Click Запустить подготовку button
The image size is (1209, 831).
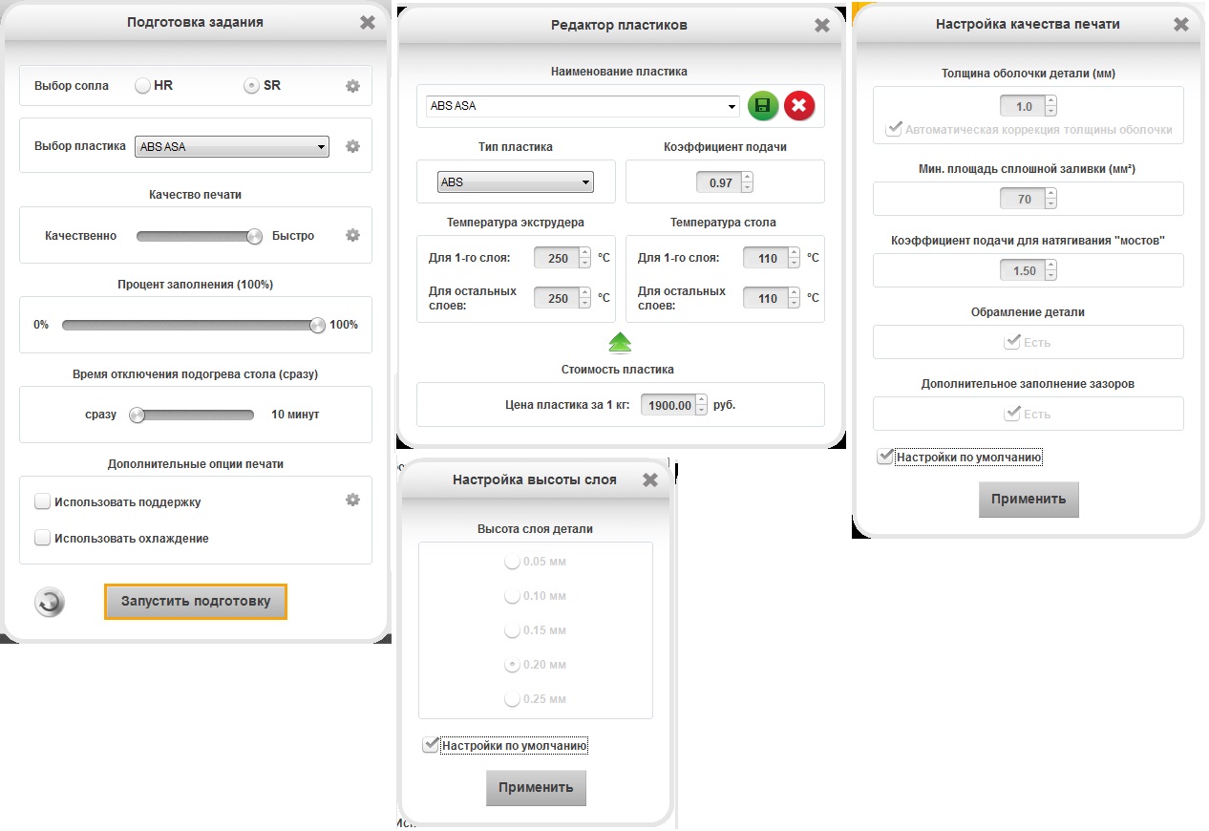pos(196,602)
